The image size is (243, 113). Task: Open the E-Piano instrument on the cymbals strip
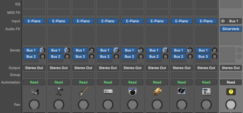click(157, 21)
